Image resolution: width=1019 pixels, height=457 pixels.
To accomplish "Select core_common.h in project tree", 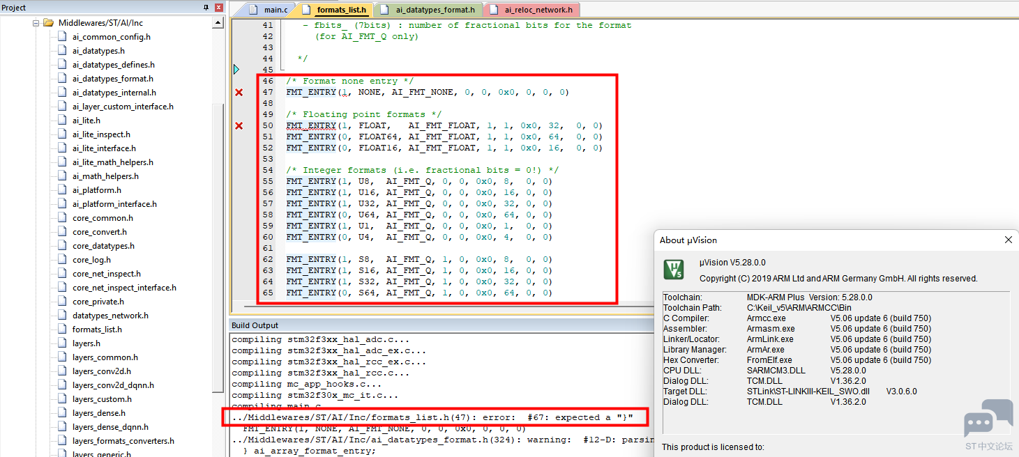I will click(103, 218).
